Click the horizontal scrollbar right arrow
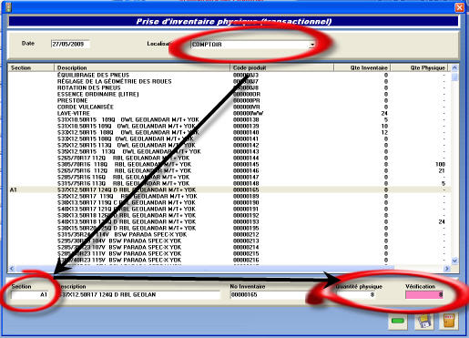This screenshot has height=338, width=469. tap(447, 269)
